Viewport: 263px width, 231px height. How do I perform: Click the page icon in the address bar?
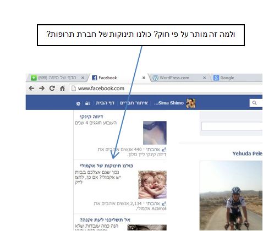[74, 89]
